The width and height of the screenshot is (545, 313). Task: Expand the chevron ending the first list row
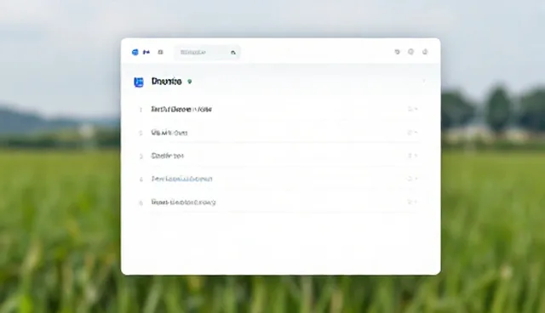point(416,109)
